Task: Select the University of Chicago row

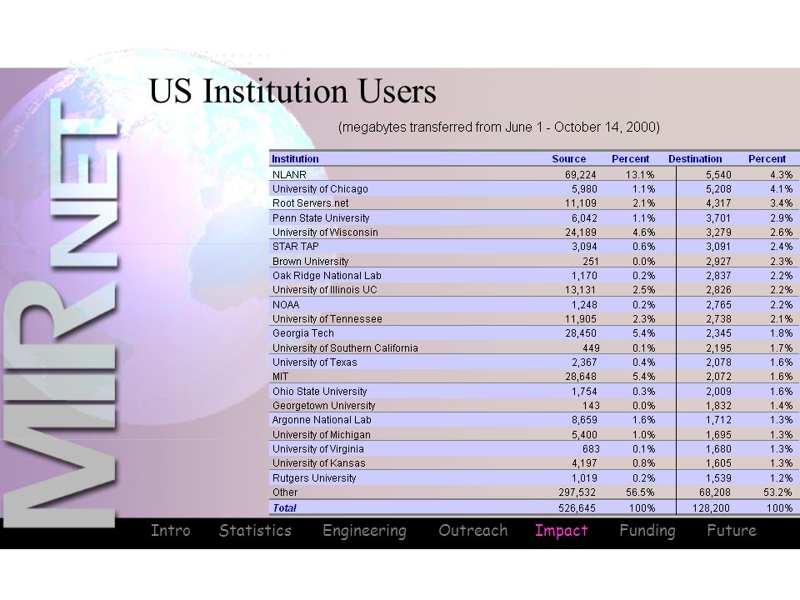Action: click(x=532, y=189)
